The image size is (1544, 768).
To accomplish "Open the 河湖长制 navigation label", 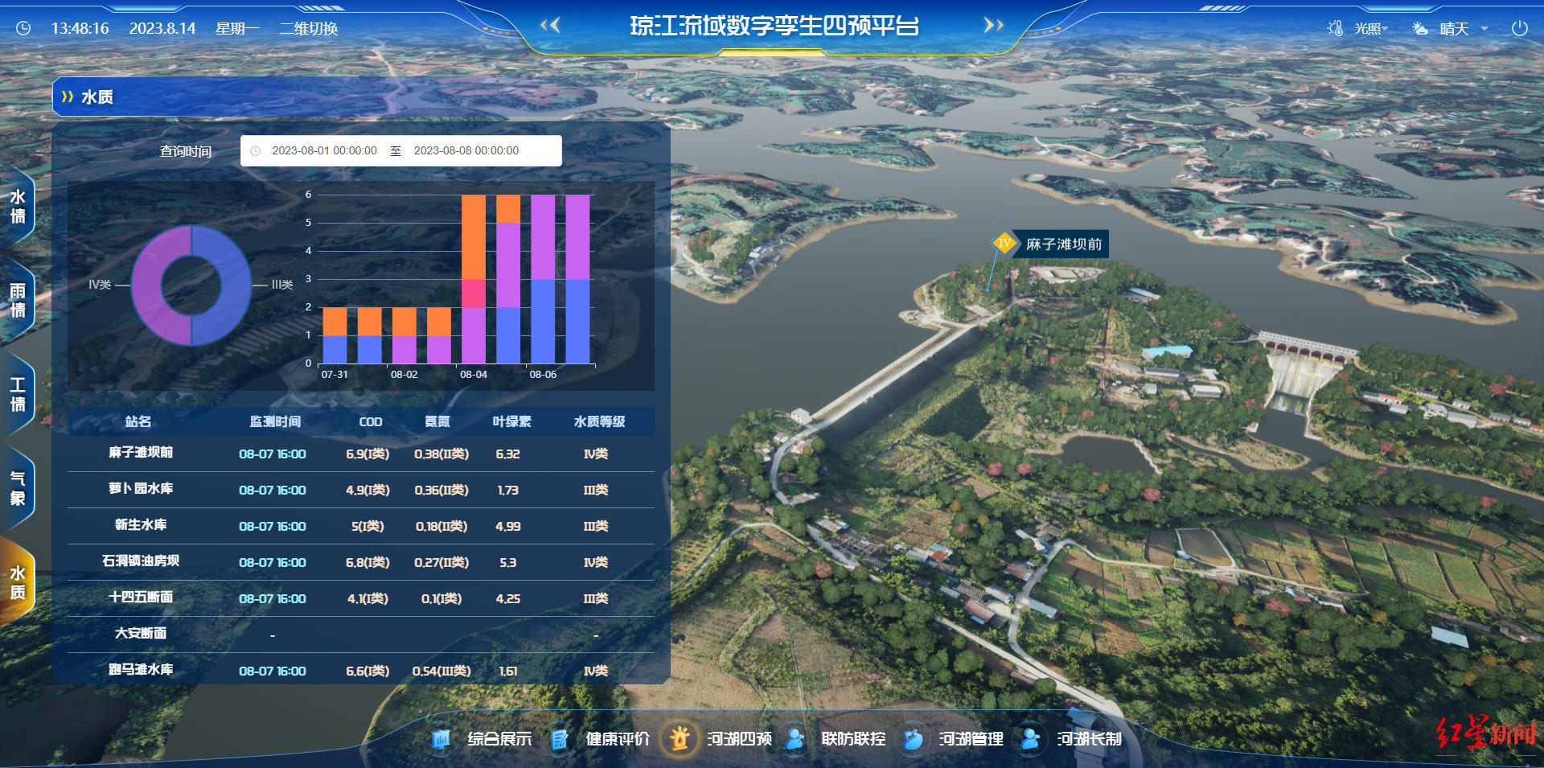I will [1090, 738].
